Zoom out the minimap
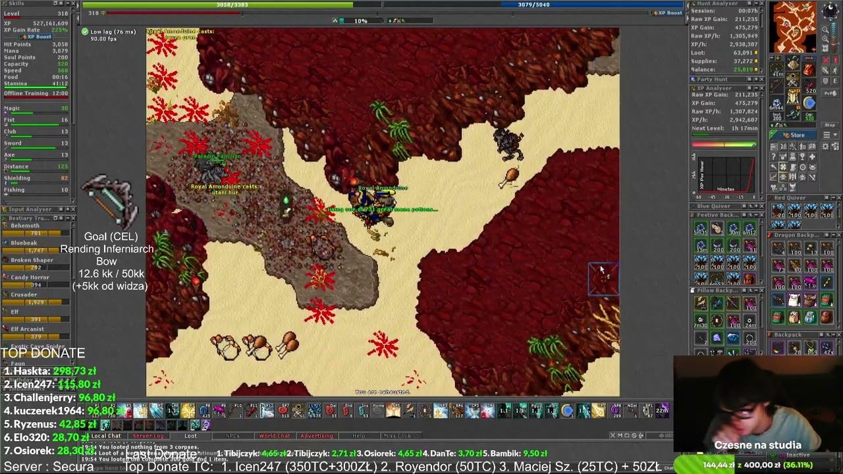This screenshot has width=843, height=474. (x=826, y=30)
